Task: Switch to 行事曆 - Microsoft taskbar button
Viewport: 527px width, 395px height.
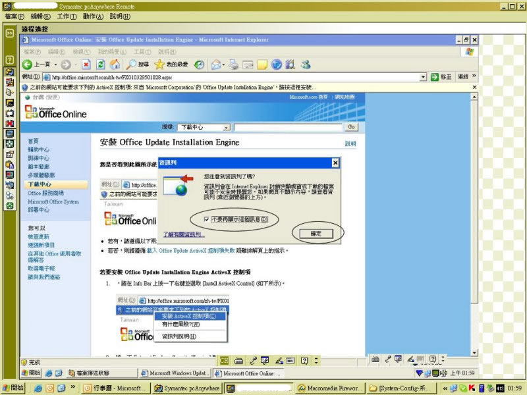Action: (115, 388)
